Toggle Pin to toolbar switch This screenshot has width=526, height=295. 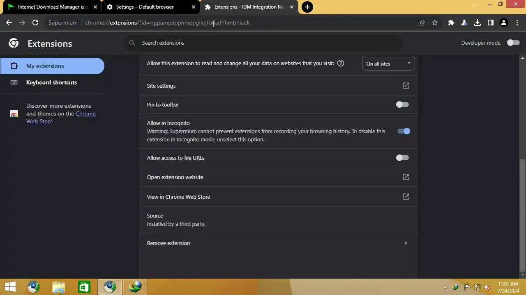tap(402, 104)
